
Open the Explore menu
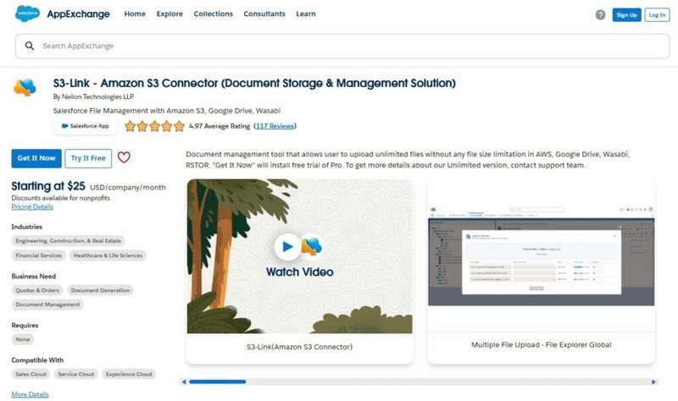click(169, 14)
